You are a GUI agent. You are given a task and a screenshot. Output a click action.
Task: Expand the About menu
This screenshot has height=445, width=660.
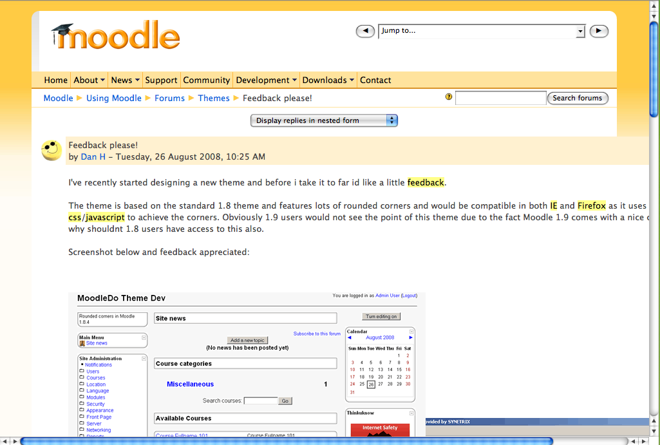point(89,80)
